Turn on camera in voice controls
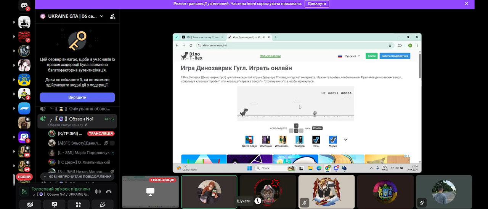Image resolution: width=488 pixels, height=209 pixels. (30, 204)
